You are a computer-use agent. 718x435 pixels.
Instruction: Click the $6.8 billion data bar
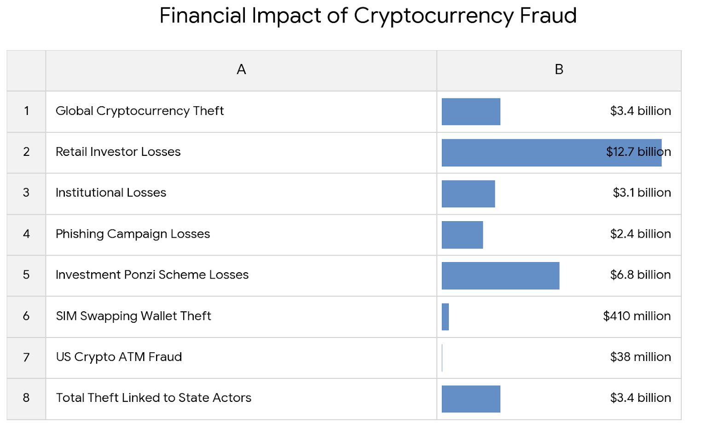[x=500, y=276]
